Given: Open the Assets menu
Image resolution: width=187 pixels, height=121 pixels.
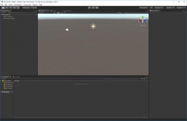Looking at the screenshot, I should click(x=10, y=5).
